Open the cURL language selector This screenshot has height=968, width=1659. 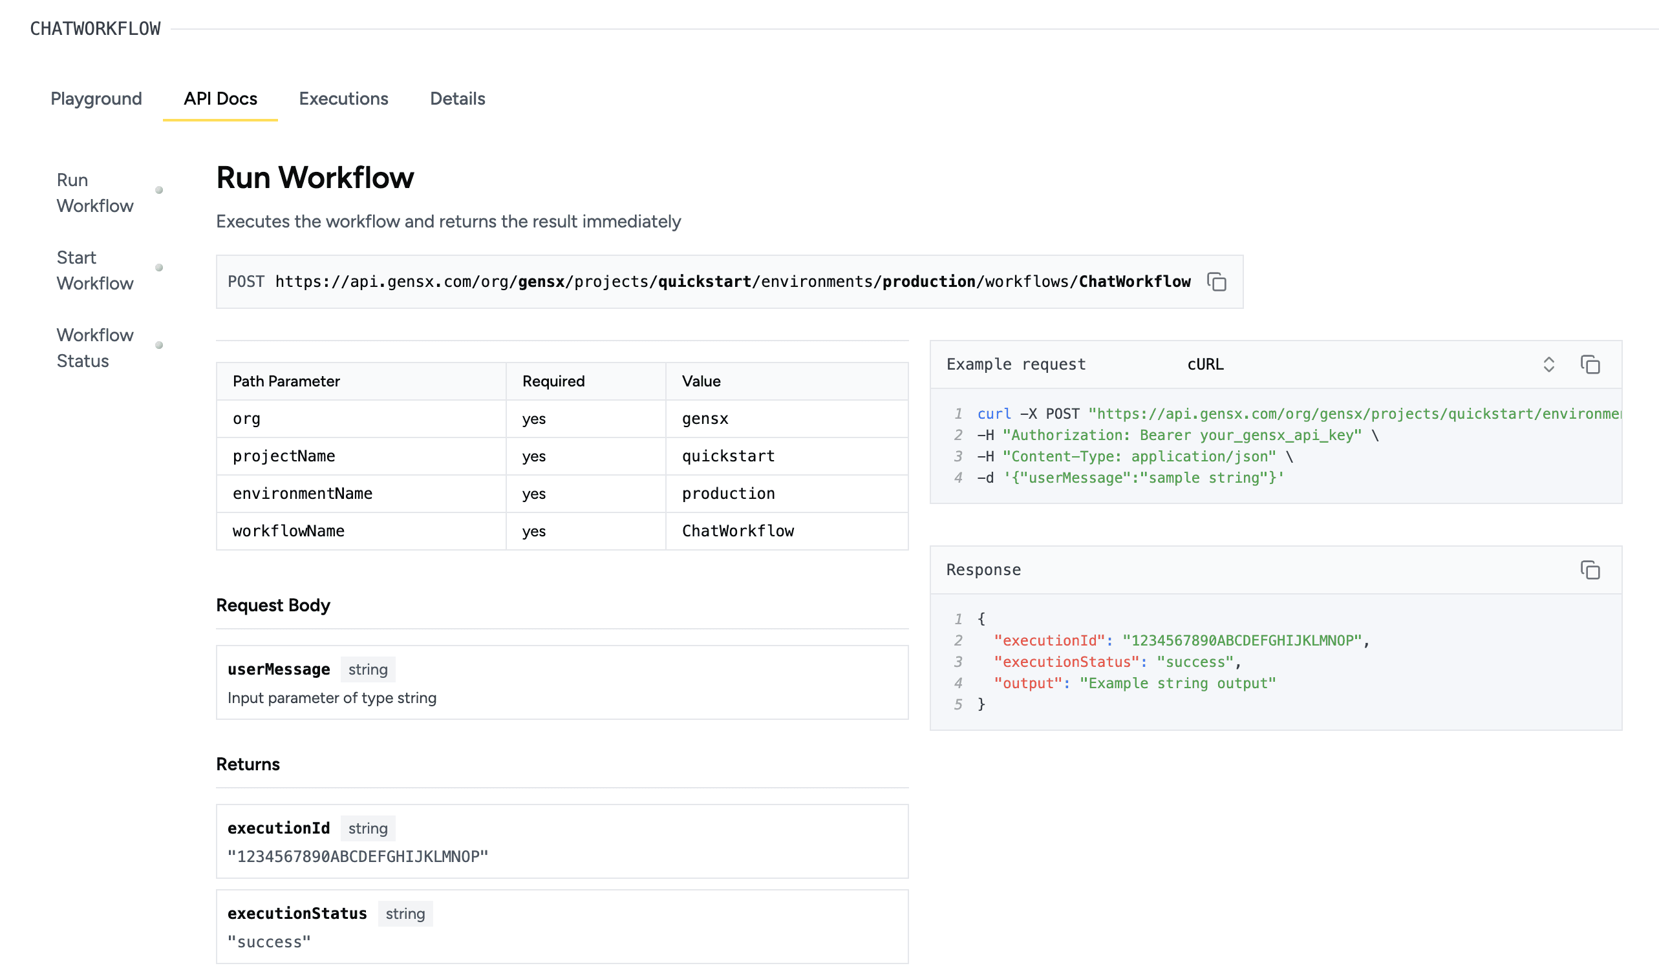pyautogui.click(x=1204, y=364)
